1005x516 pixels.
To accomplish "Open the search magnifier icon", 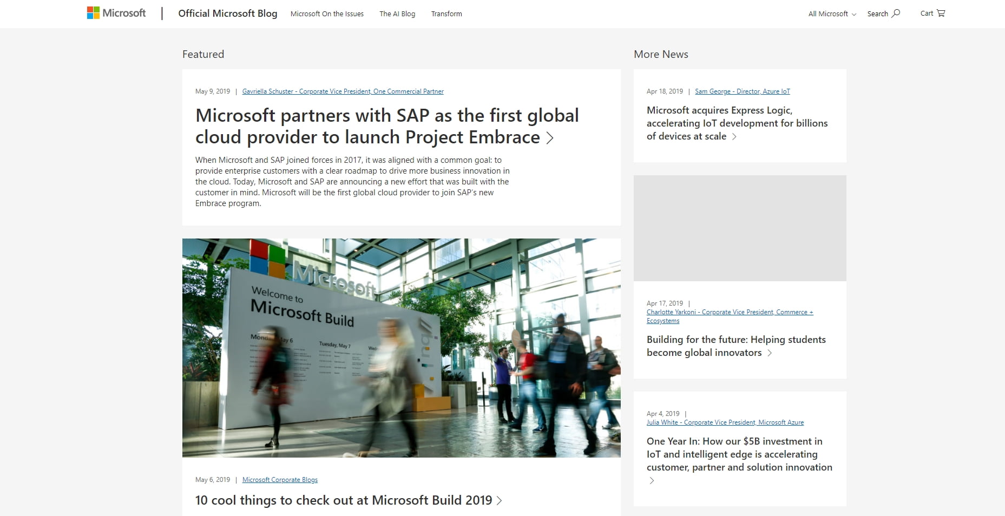I will [x=896, y=14].
